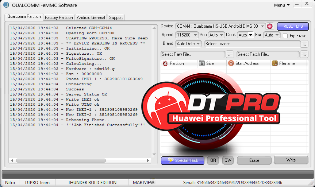Browse for loader with ellipsis button

coord(304,44)
